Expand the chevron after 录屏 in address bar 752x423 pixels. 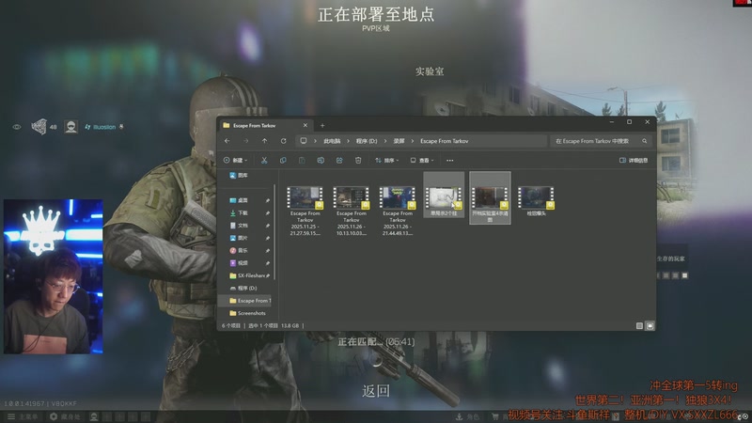412,141
